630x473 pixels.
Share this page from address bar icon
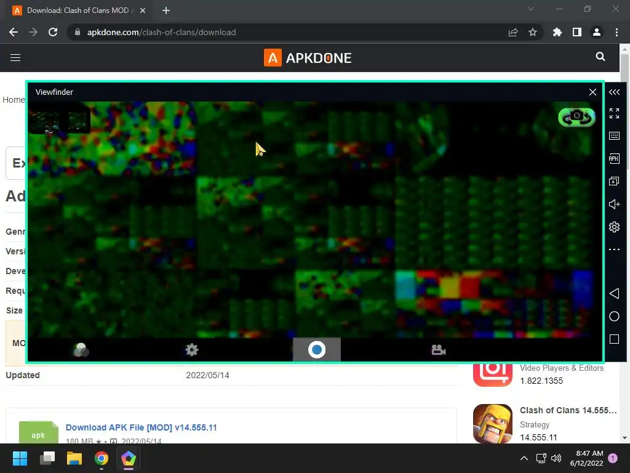[513, 32]
